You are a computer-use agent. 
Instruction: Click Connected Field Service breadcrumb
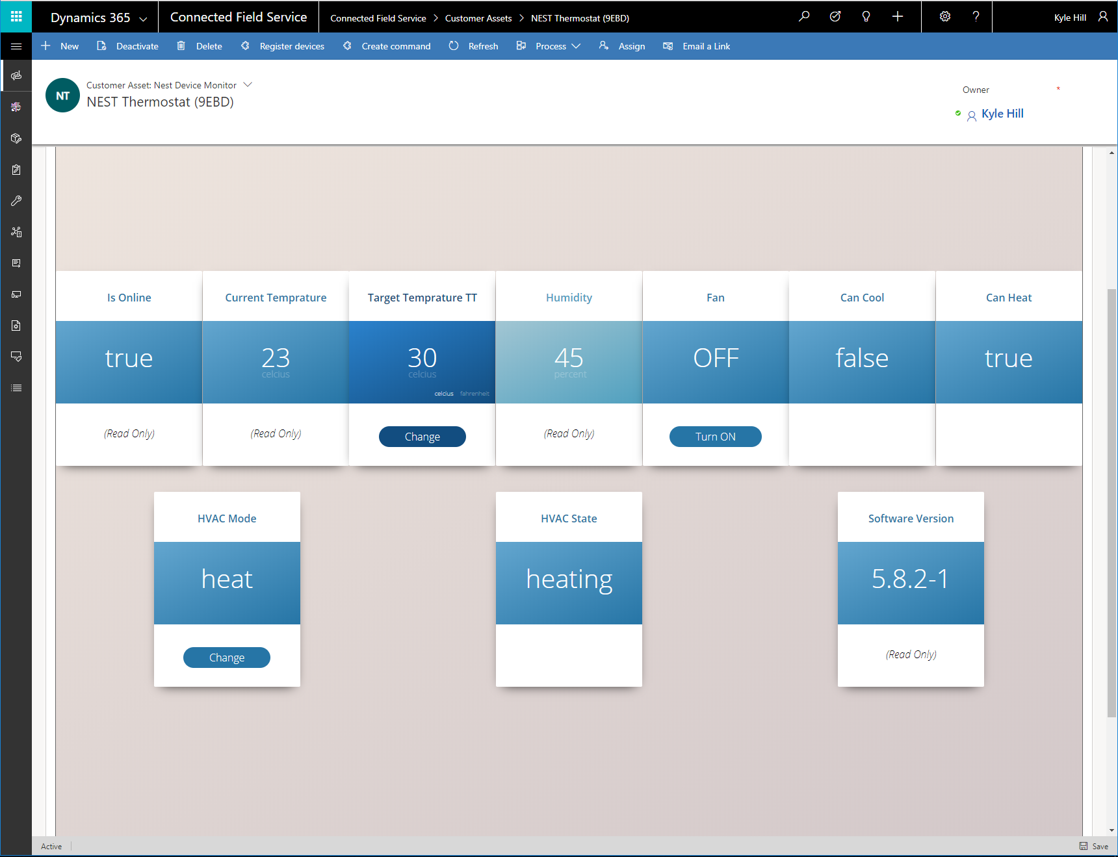tap(378, 18)
